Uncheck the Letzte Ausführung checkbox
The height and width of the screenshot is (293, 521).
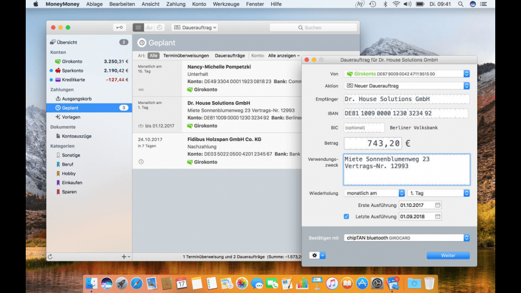(x=346, y=216)
